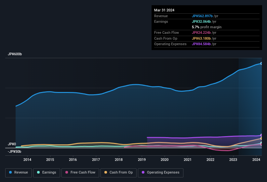Click the JP¥600b y-axis label
Viewport: 267px width, 182px height.
click(x=15, y=54)
